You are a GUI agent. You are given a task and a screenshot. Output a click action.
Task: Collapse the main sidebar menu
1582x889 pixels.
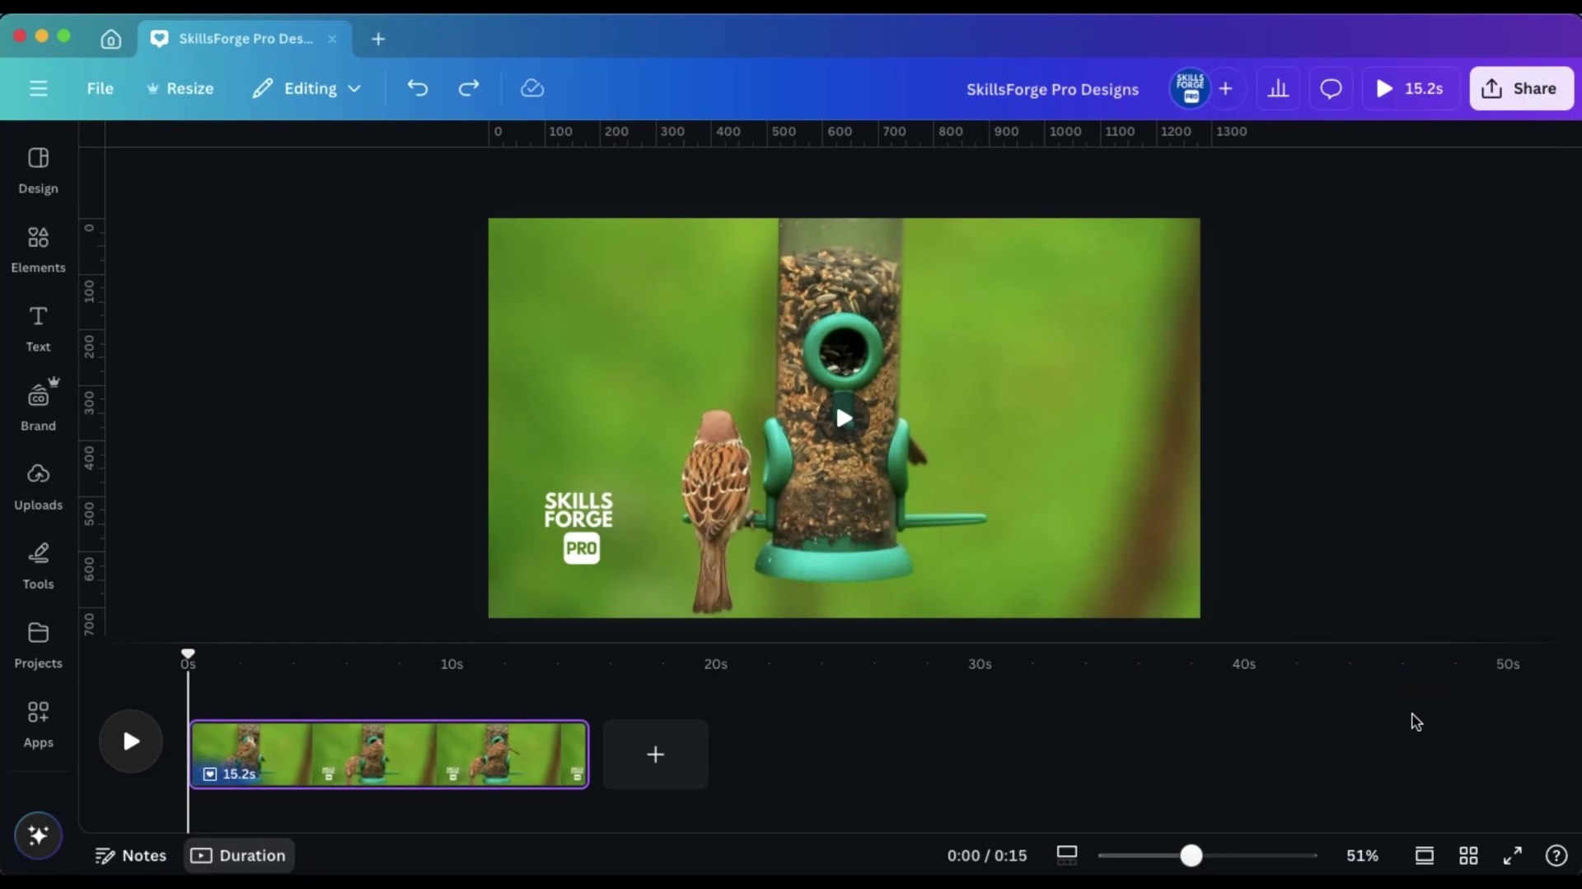[38, 88]
